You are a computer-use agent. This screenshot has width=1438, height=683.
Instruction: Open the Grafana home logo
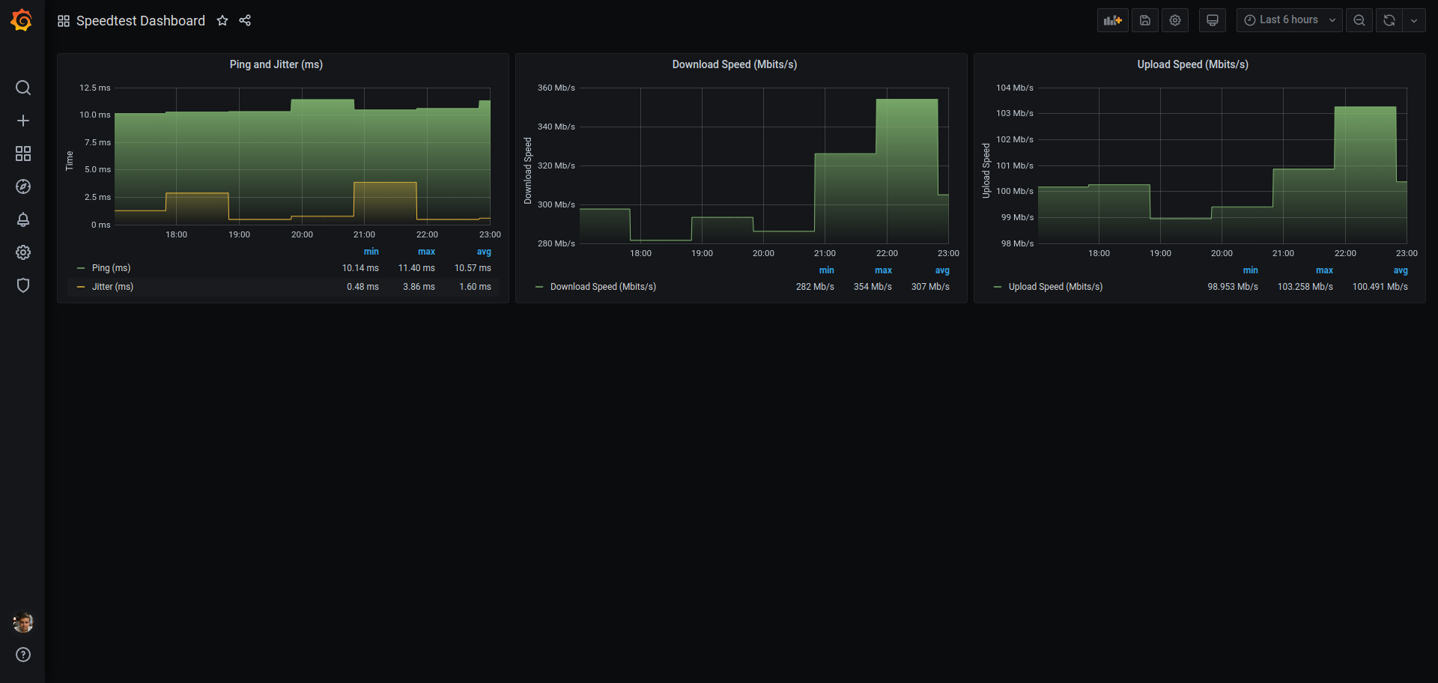(22, 20)
